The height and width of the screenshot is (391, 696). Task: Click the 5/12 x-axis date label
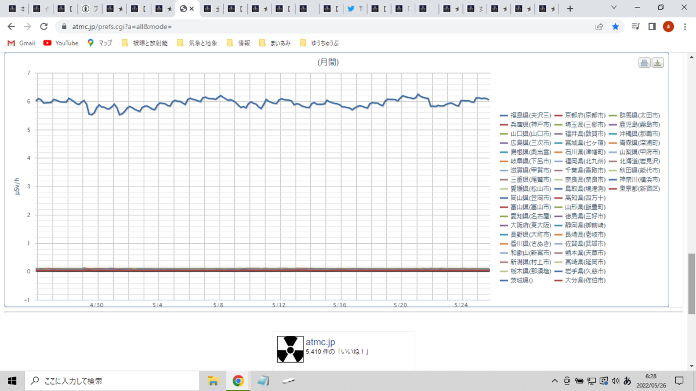(279, 305)
